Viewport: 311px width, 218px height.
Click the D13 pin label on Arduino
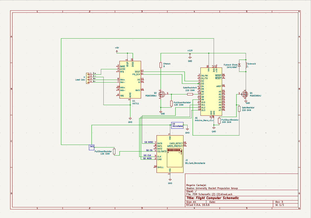pyautogui.click(x=203, y=110)
